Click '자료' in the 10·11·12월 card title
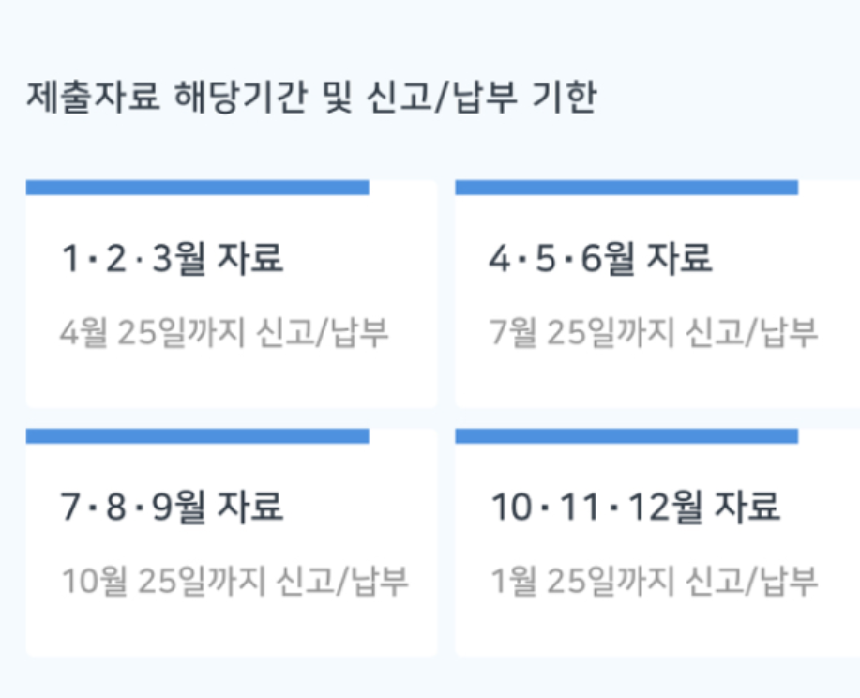 pyautogui.click(x=747, y=508)
